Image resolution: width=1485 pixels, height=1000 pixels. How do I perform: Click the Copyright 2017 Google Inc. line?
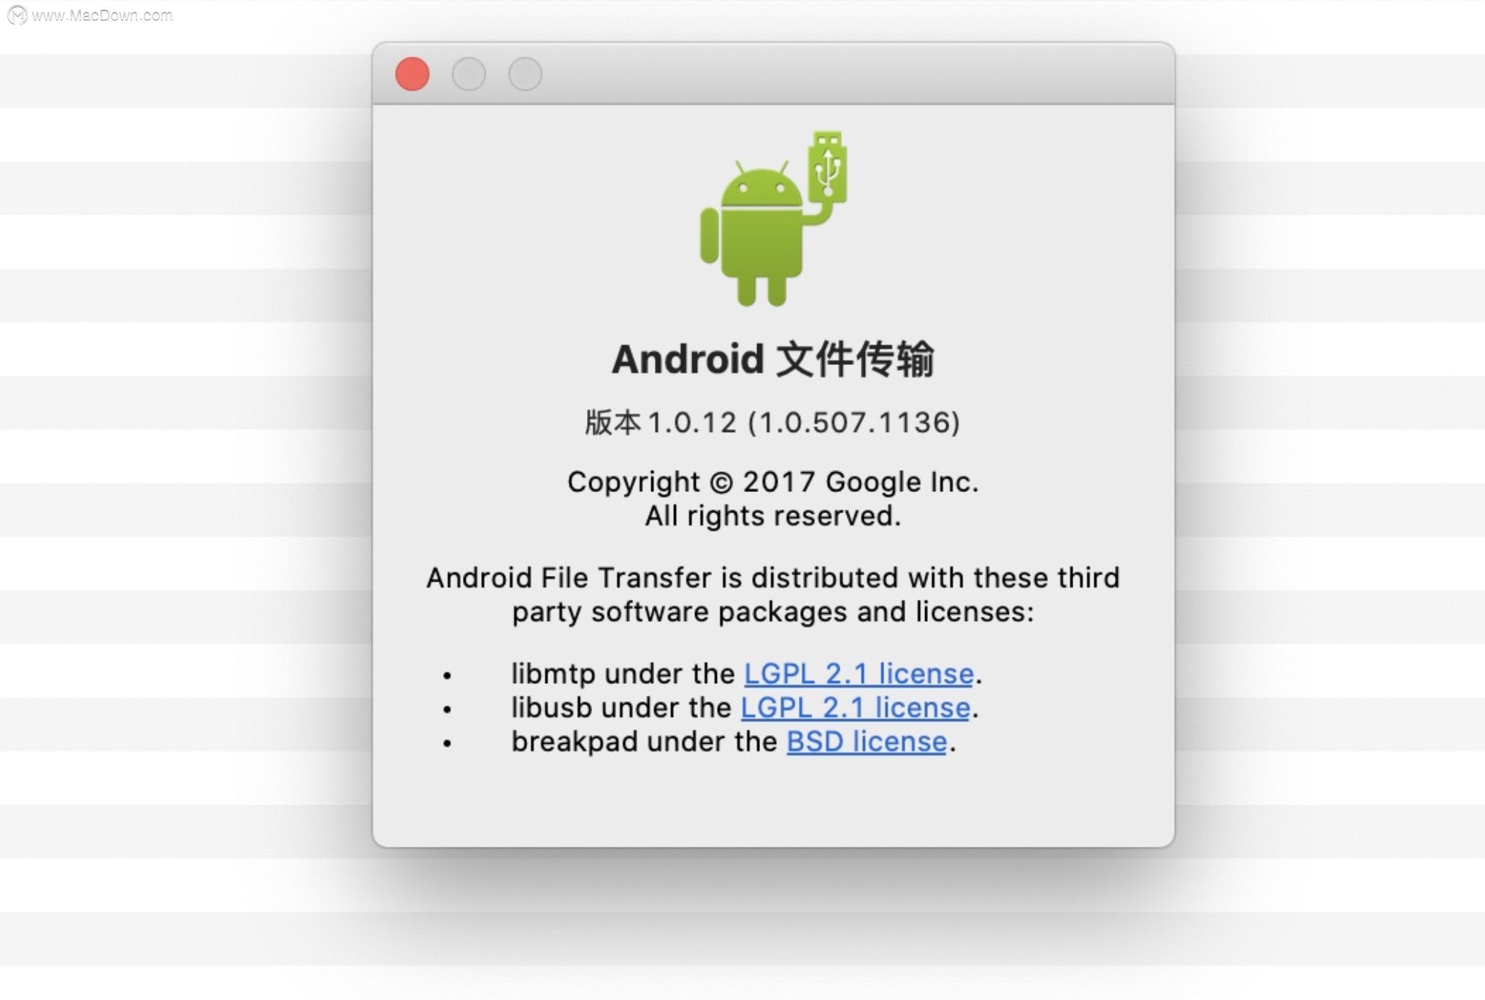point(773,482)
